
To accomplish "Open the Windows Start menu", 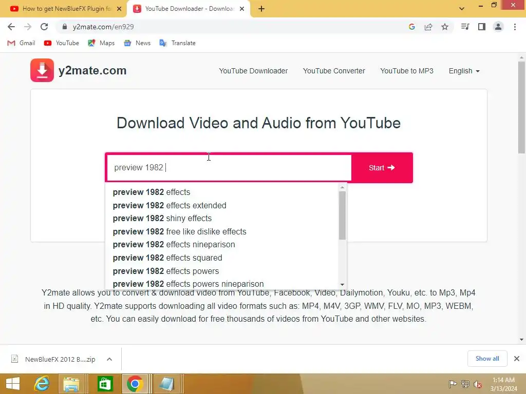I will (13, 384).
